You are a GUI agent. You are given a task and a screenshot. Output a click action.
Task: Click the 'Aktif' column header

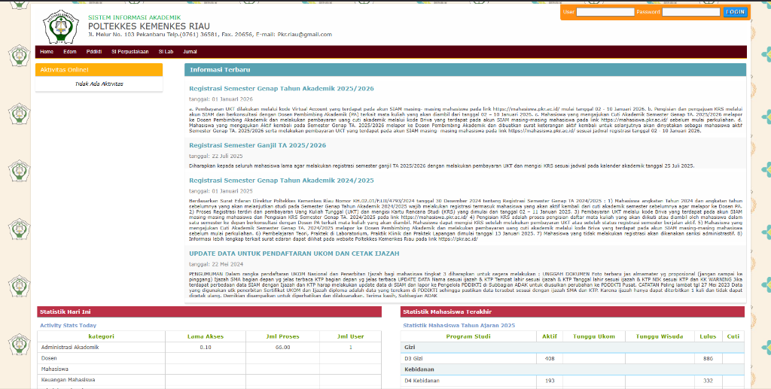click(x=549, y=336)
